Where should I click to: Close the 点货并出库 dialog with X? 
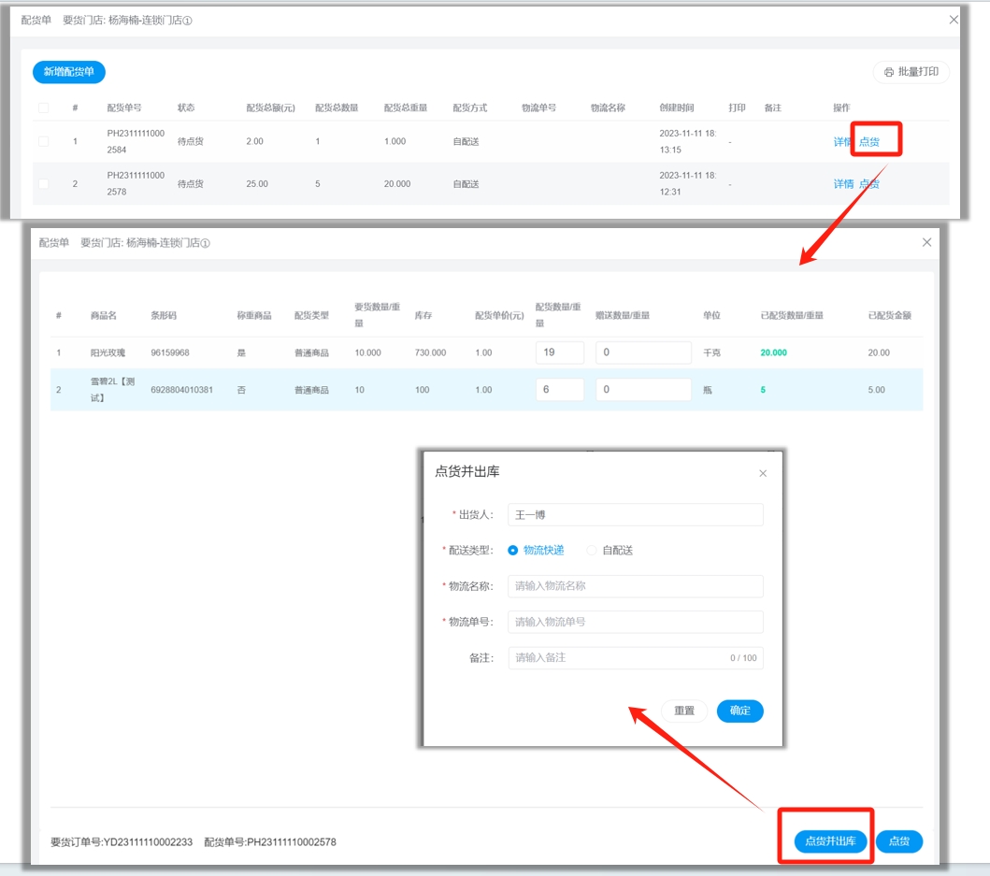pos(763,474)
